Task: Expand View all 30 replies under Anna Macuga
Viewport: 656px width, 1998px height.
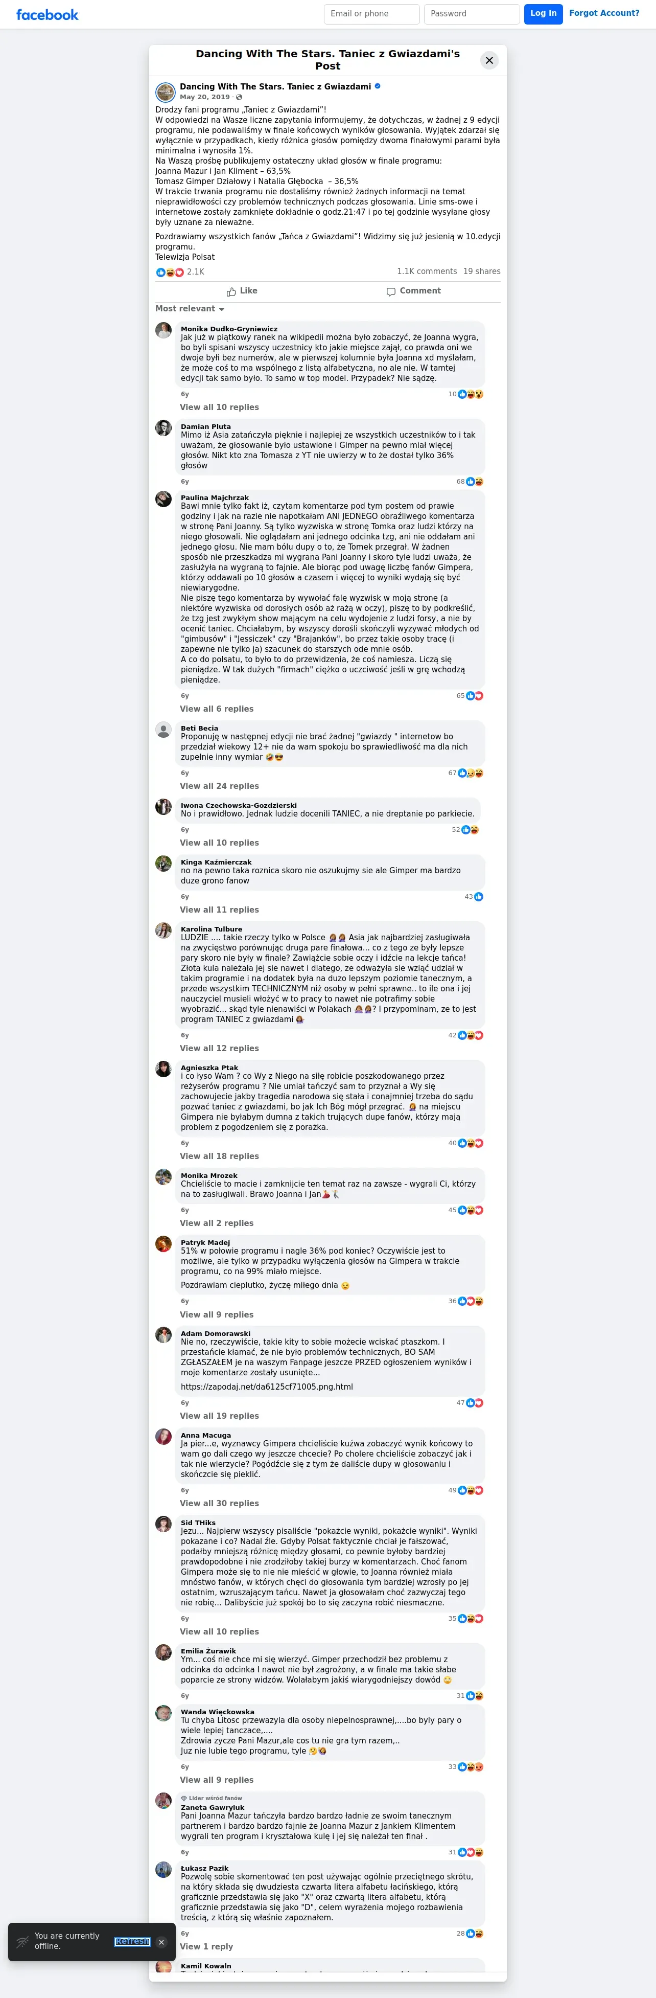Action: tap(220, 1503)
